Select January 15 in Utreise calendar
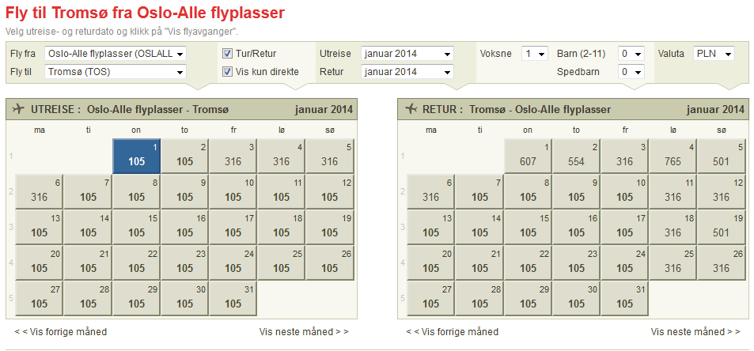The image size is (754, 351). pyautogui.click(x=137, y=227)
